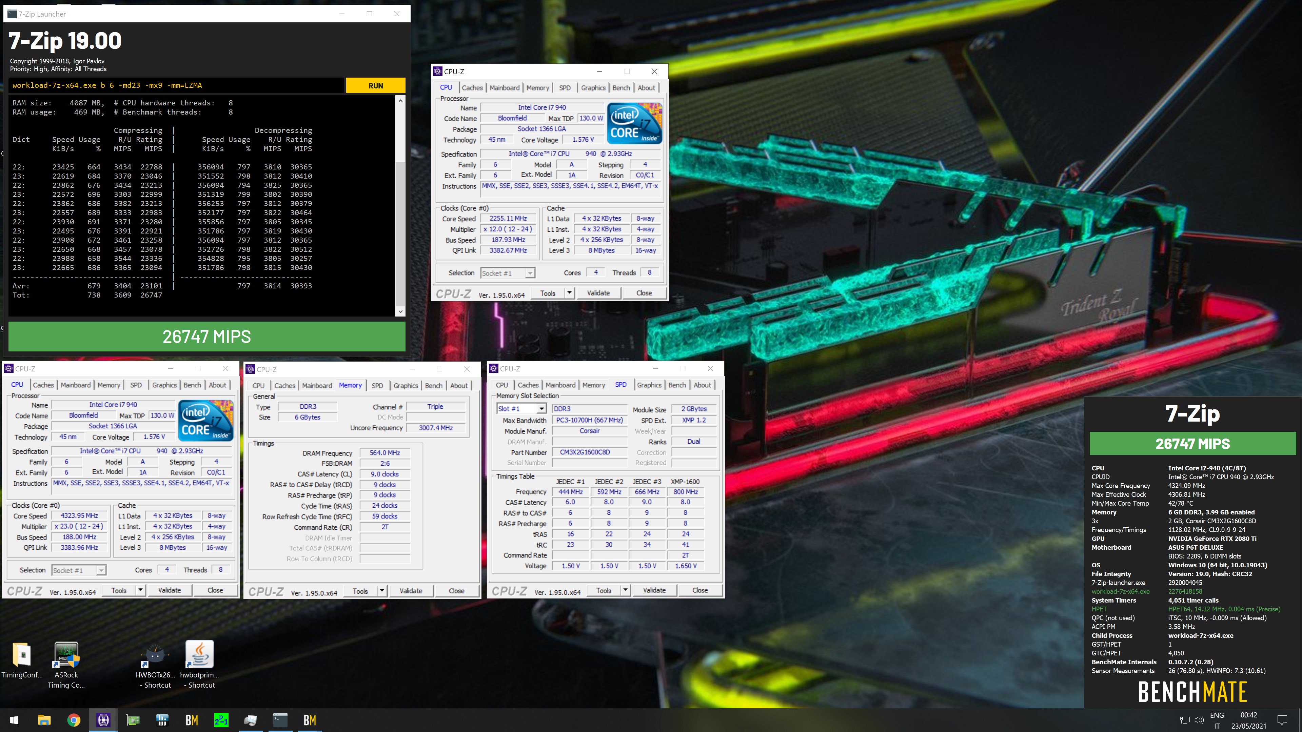Image resolution: width=1302 pixels, height=732 pixels.
Task: Select Mainboard tab in the SPD-tab CPU-Z window
Action: click(x=560, y=385)
